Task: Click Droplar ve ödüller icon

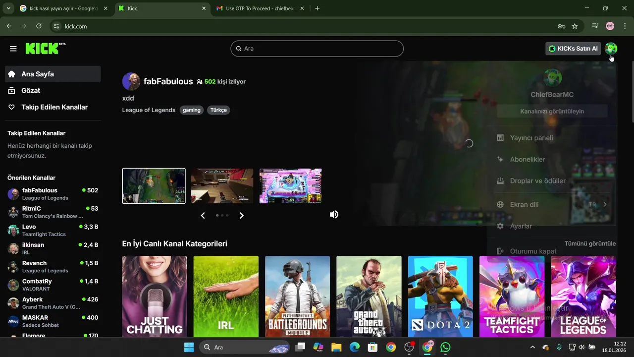Action: (x=500, y=181)
